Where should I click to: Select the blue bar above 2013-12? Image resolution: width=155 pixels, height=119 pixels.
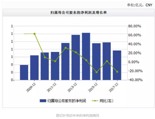(x=76, y=57)
